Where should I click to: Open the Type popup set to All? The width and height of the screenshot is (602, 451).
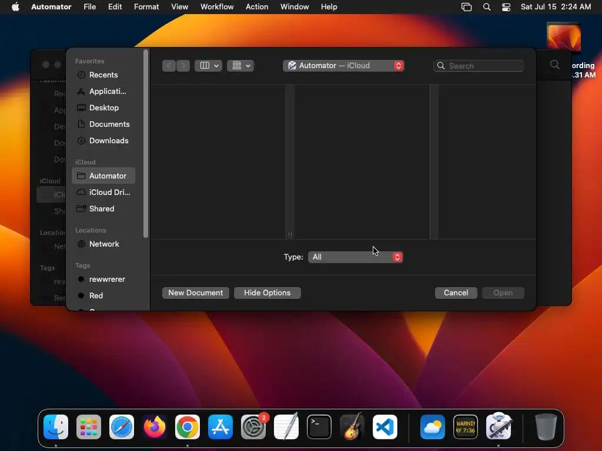point(356,257)
